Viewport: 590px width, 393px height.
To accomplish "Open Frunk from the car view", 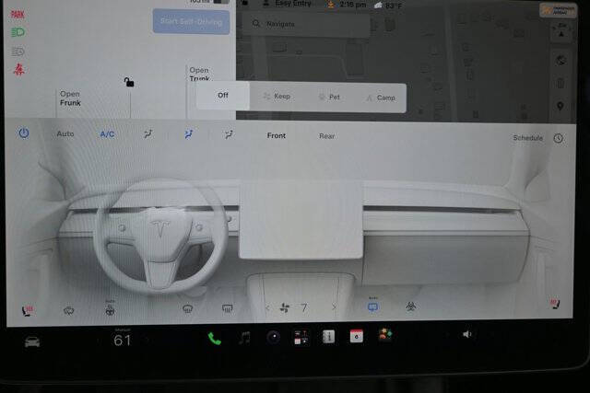I will [x=70, y=98].
